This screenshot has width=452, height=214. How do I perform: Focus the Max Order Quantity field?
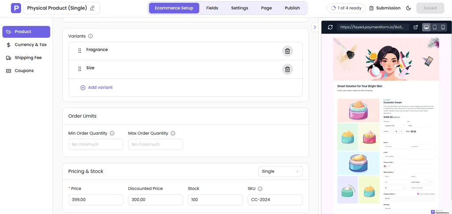click(156, 144)
